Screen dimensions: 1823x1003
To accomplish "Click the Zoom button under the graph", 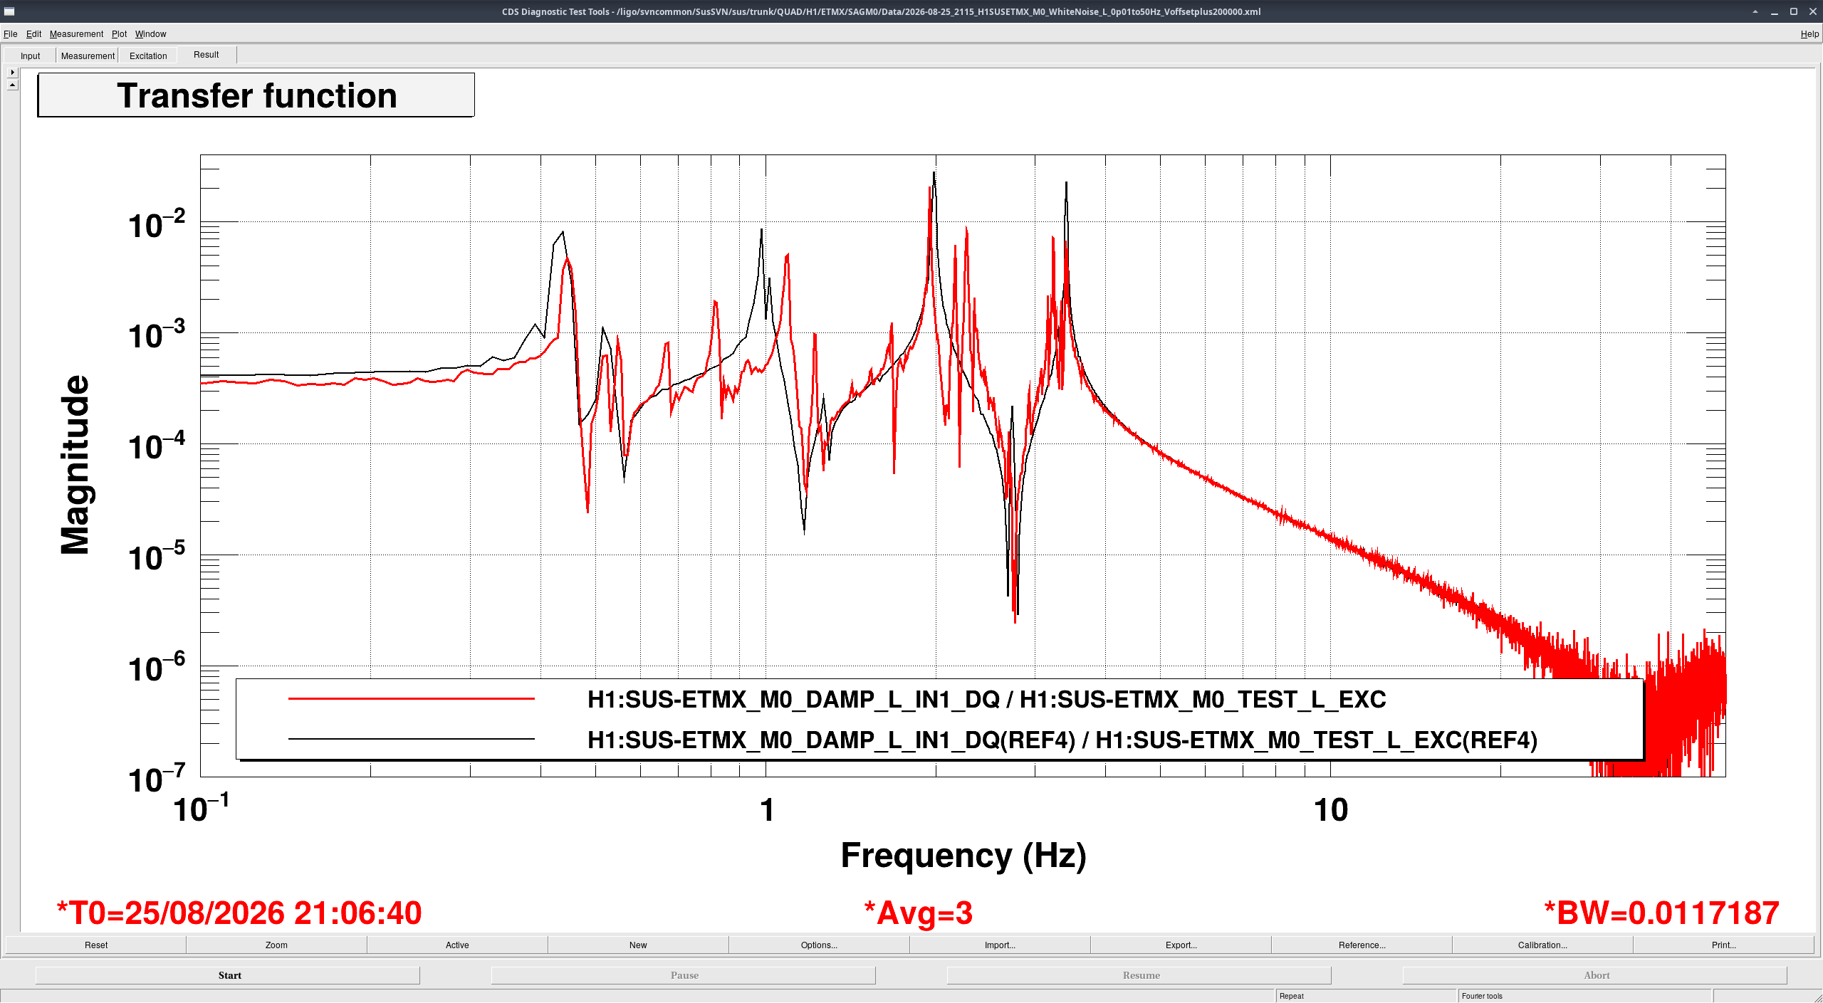I will (276, 945).
